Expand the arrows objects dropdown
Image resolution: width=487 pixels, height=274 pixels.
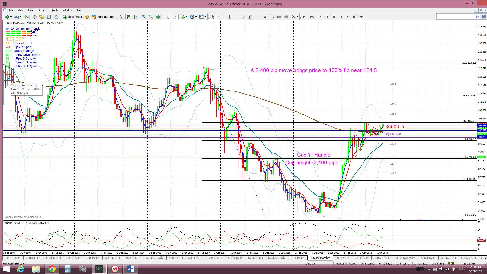point(297,17)
